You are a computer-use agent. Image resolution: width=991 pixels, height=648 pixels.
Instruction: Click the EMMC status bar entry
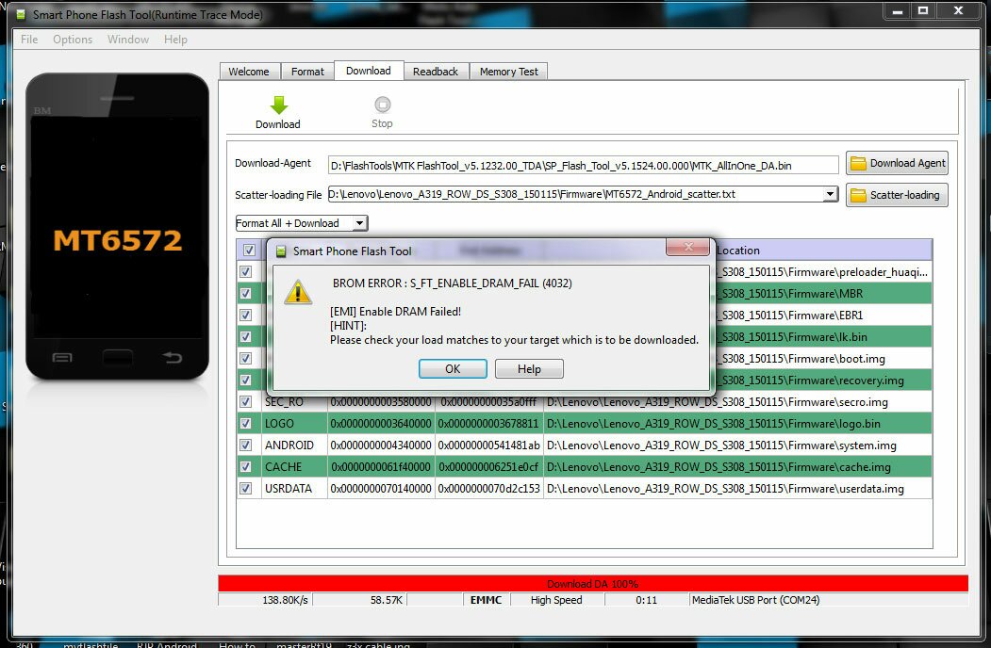point(486,600)
